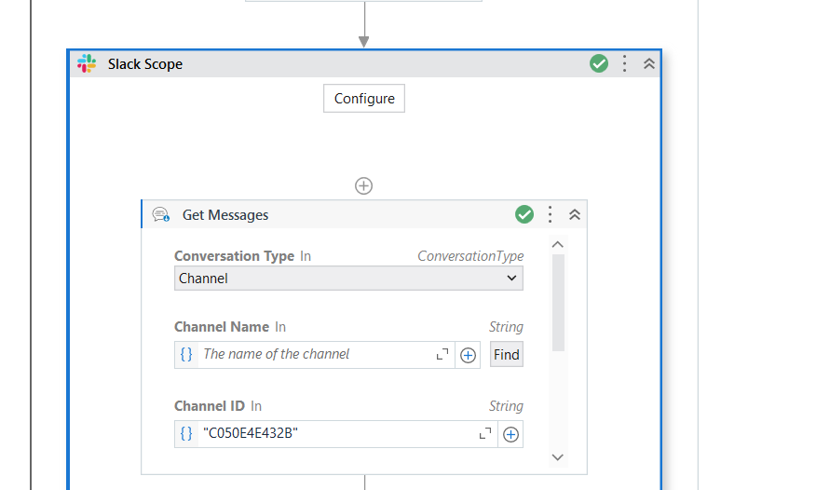Click the Slack Scope green validation checkmark

[x=599, y=63]
